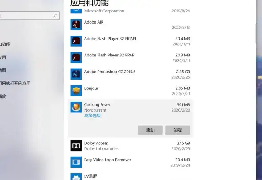Click the Adobe Flash Player 32 PPAPI icon

coord(76,57)
